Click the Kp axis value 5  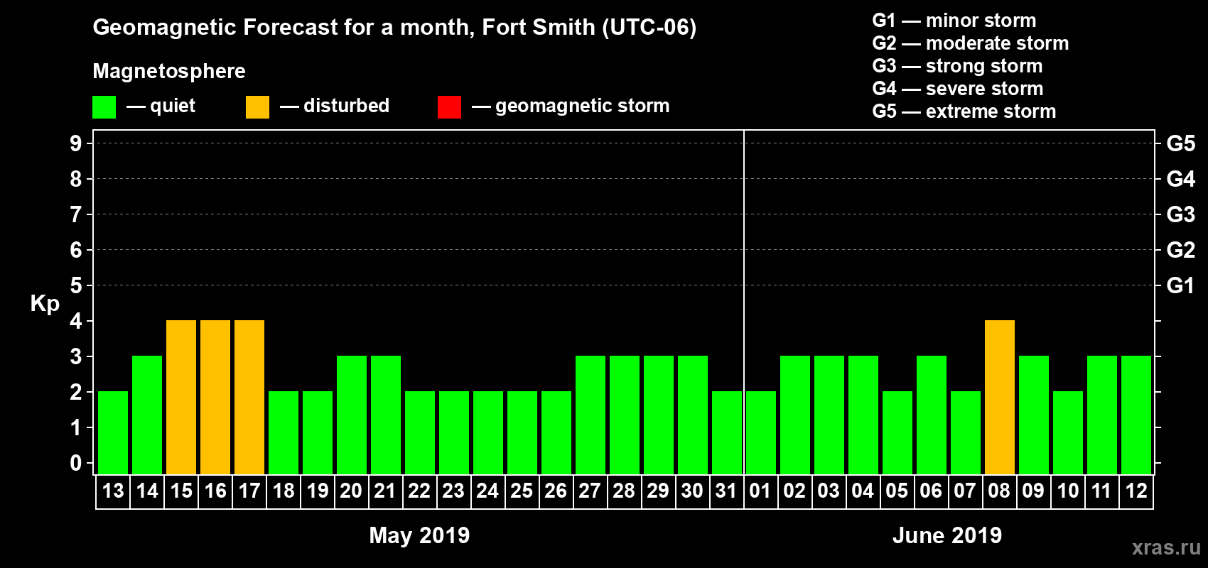click(x=76, y=285)
